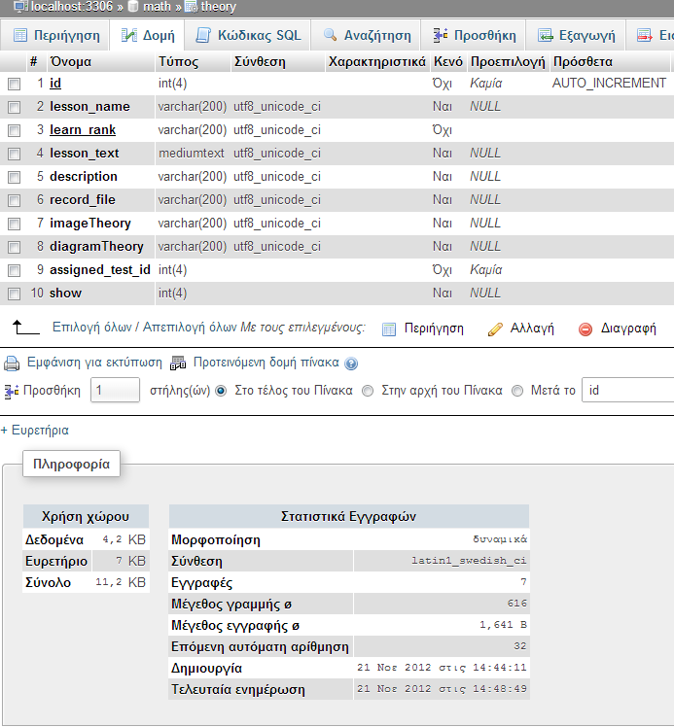674x727 pixels.
Task: Click the math database breadcrumb link
Action: tap(157, 7)
